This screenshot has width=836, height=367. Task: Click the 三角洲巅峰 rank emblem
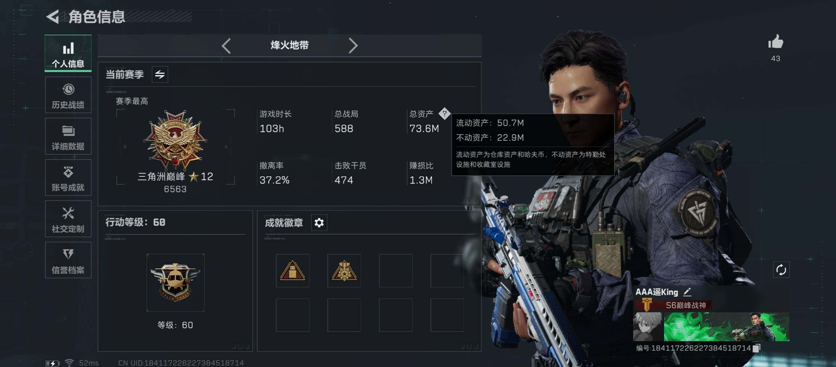[x=175, y=140]
